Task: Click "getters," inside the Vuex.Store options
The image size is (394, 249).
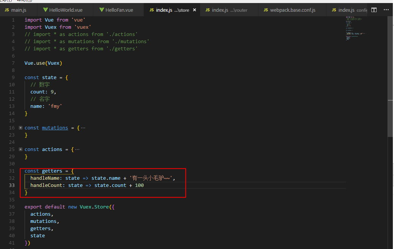Action: coord(42,229)
